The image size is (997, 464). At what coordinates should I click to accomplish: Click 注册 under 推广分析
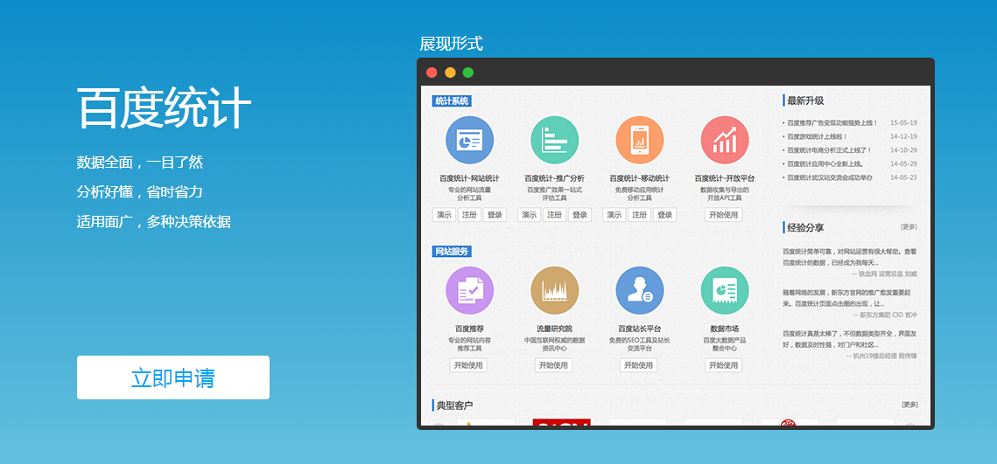tap(554, 215)
